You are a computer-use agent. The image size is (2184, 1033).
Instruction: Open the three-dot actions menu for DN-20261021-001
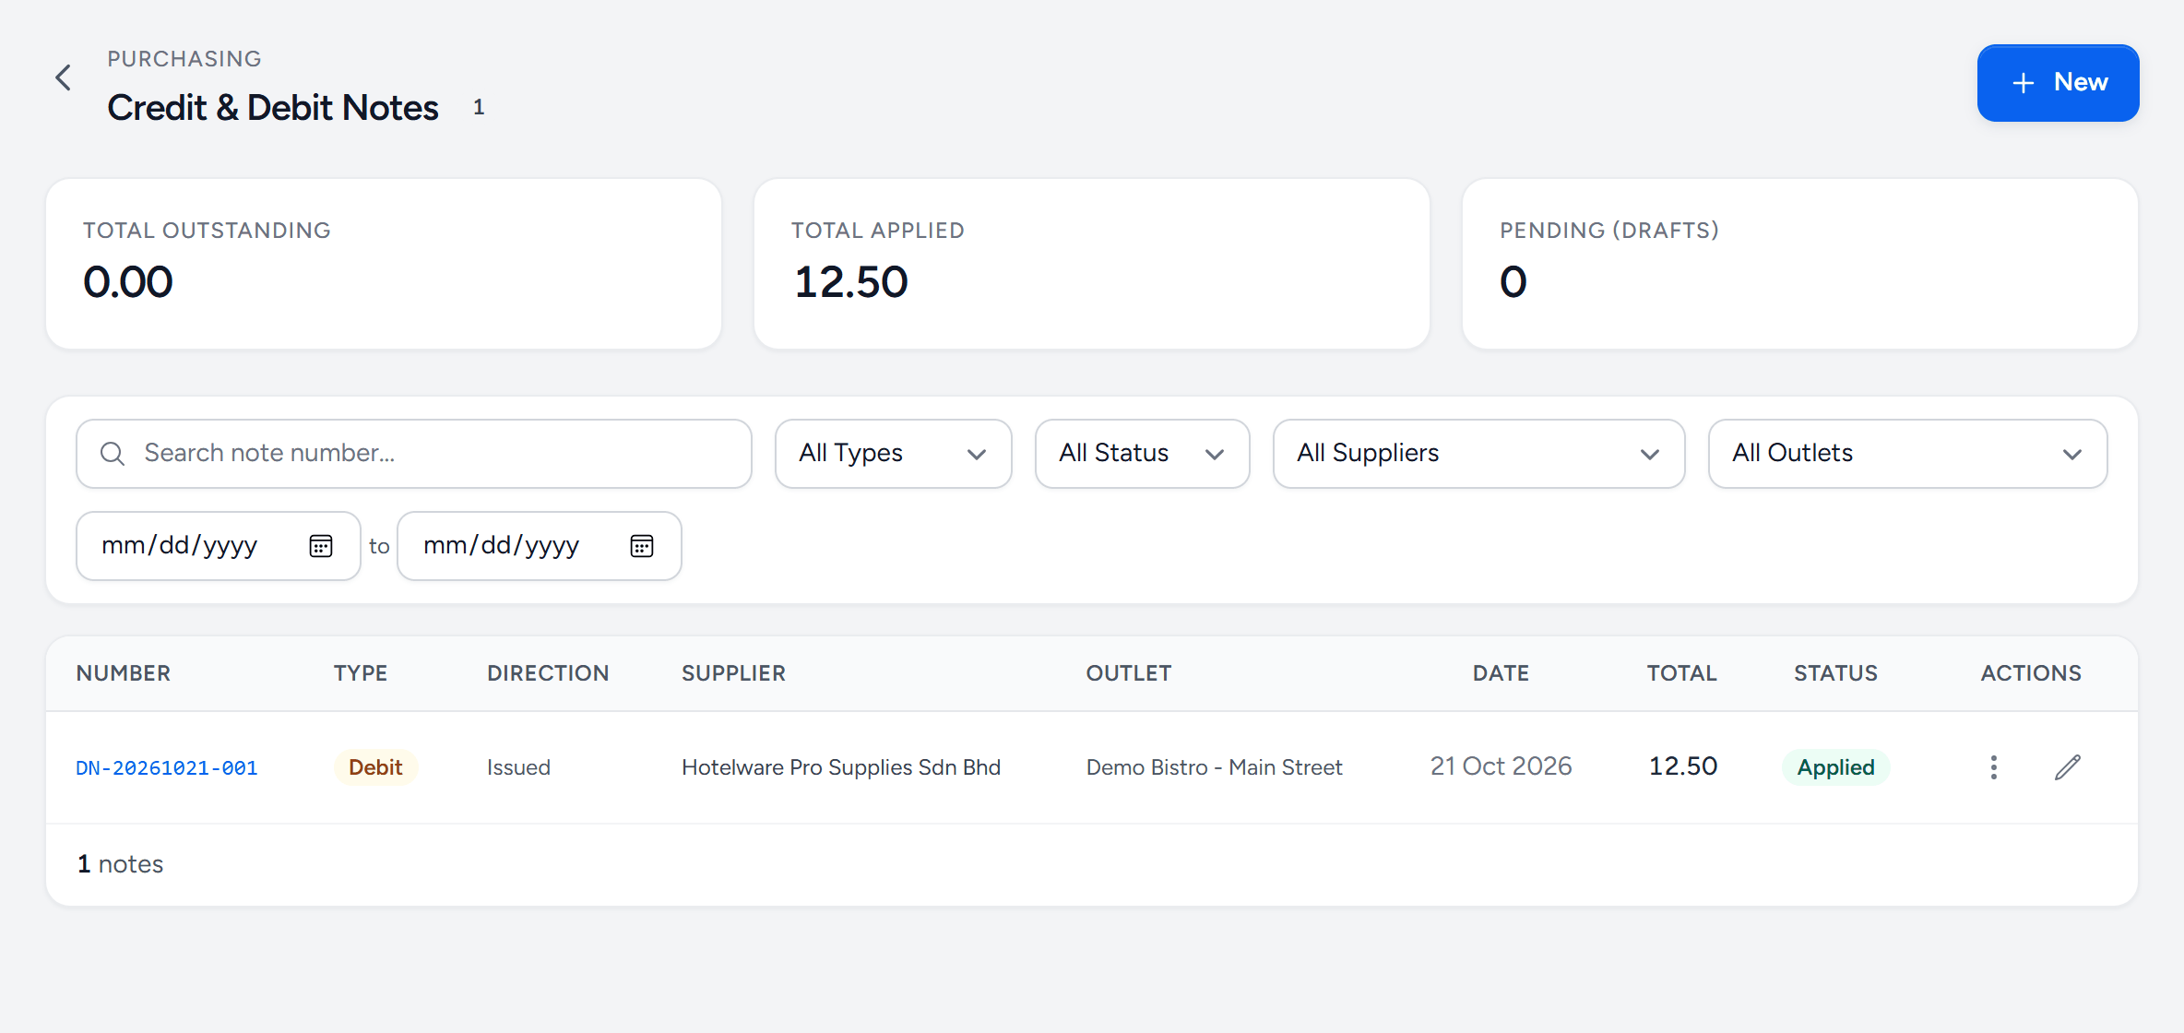point(1993,767)
